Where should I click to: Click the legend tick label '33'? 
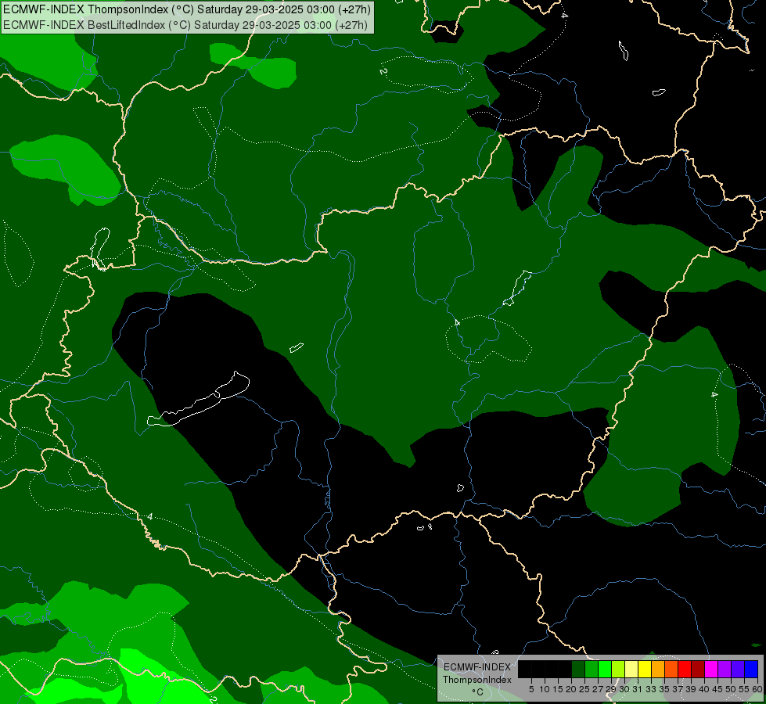point(651,689)
